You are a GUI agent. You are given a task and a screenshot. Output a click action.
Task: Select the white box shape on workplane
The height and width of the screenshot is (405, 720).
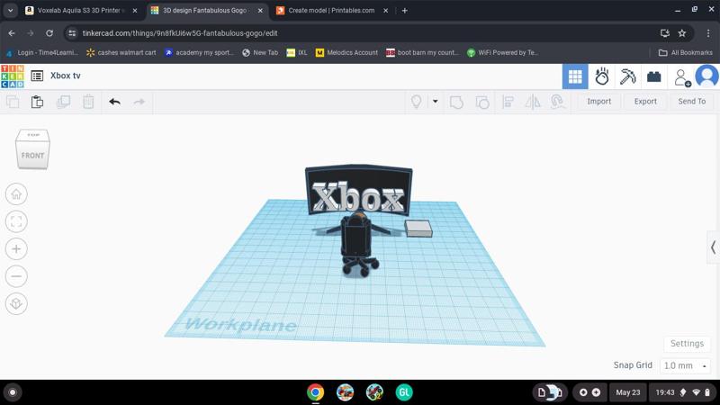[x=418, y=229]
